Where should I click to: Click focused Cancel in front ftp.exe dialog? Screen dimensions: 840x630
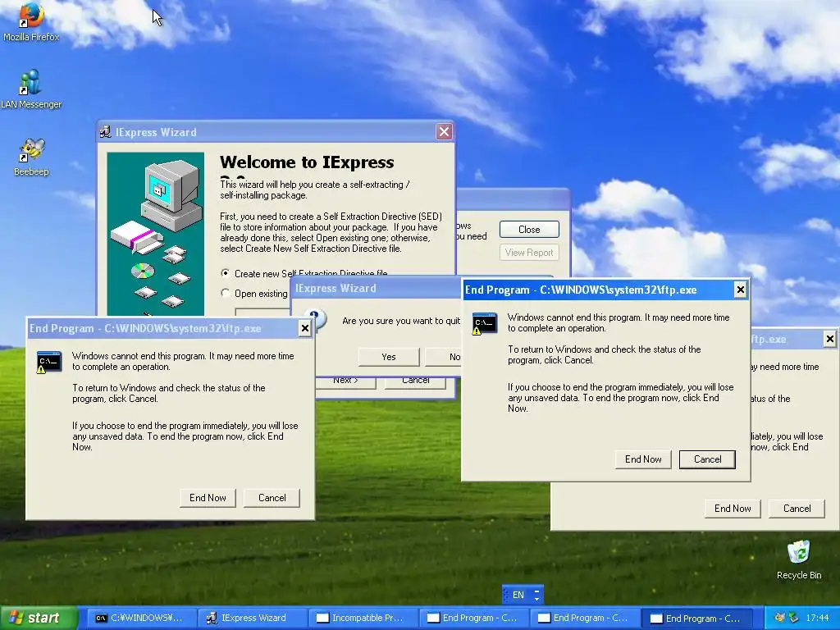[x=708, y=459]
